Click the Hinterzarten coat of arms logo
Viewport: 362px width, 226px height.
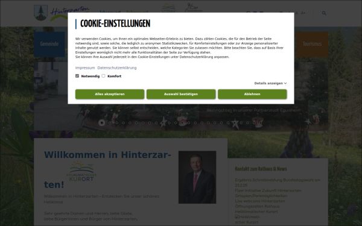pyautogui.click(x=40, y=13)
